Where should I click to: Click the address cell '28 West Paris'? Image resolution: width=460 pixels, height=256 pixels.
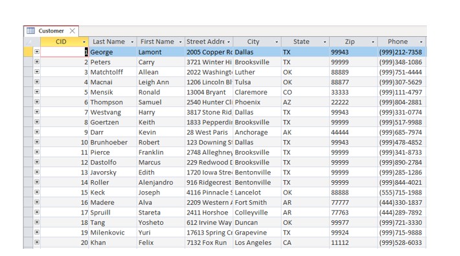(209, 132)
